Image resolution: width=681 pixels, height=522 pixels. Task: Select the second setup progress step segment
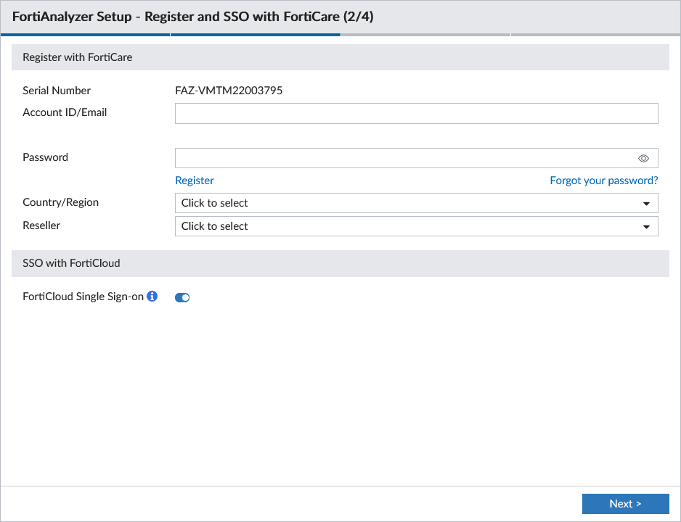[256, 34]
